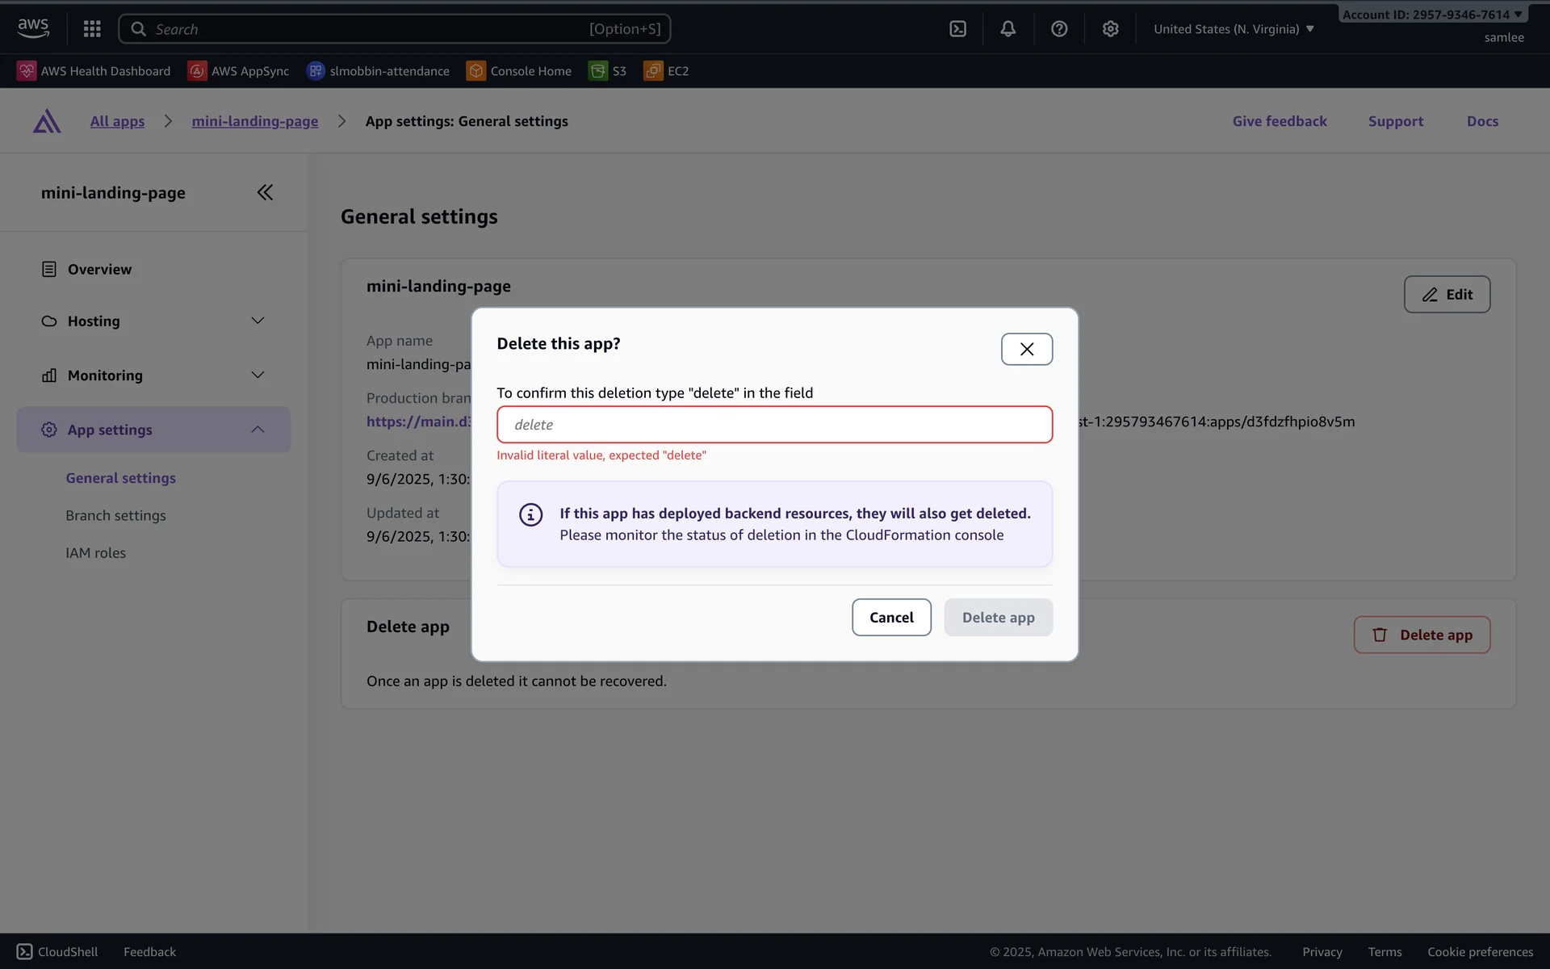Collapse the App settings section
Screen dimensions: 1550x969
258,430
